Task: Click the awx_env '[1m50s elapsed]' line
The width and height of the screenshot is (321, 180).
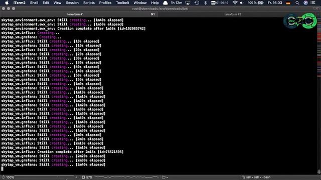Action: (62, 24)
